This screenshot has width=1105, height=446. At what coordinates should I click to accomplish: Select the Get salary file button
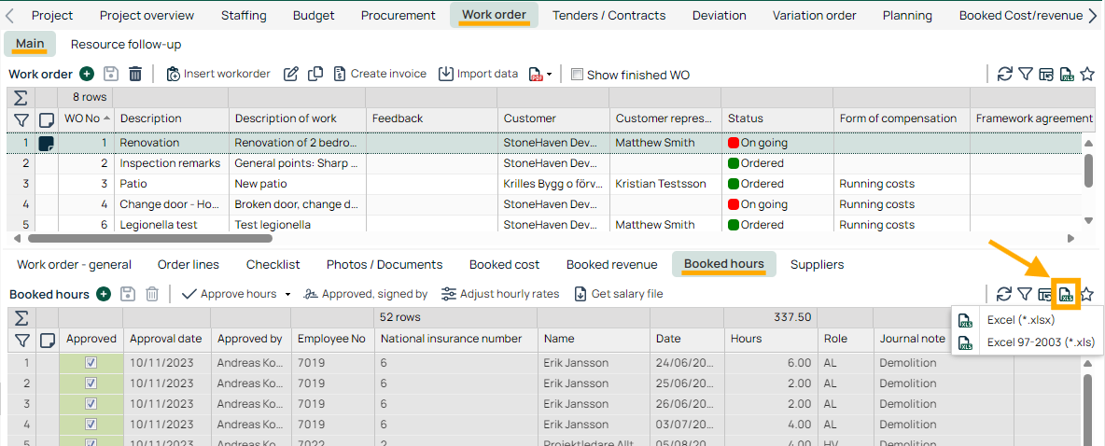[x=619, y=294]
